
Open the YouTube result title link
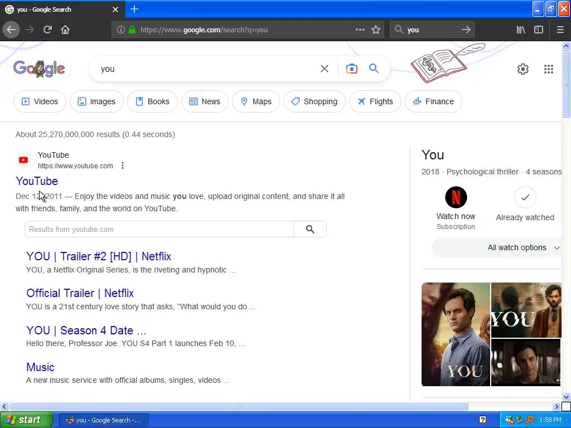click(x=37, y=181)
